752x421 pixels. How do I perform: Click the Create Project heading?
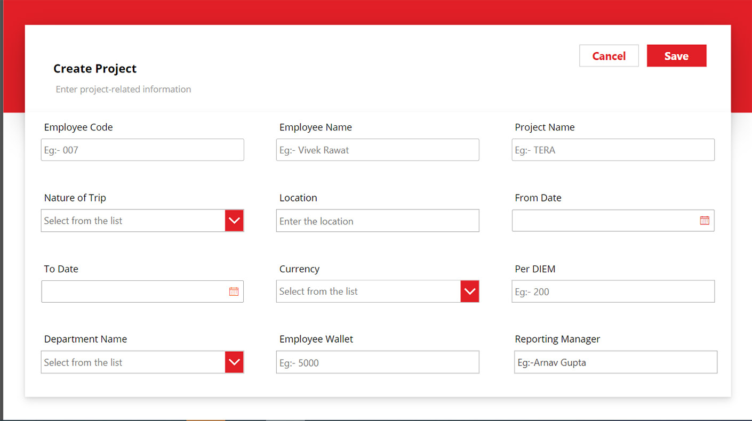point(95,69)
